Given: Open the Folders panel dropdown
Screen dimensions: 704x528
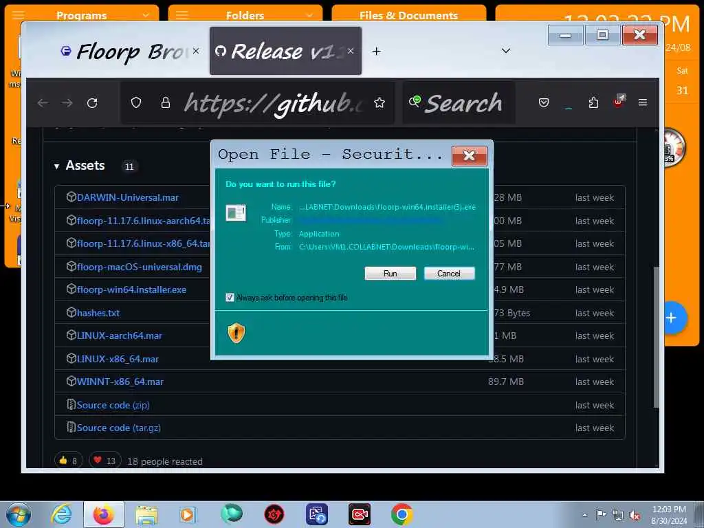Looking at the screenshot, I should pyautogui.click(x=309, y=15).
